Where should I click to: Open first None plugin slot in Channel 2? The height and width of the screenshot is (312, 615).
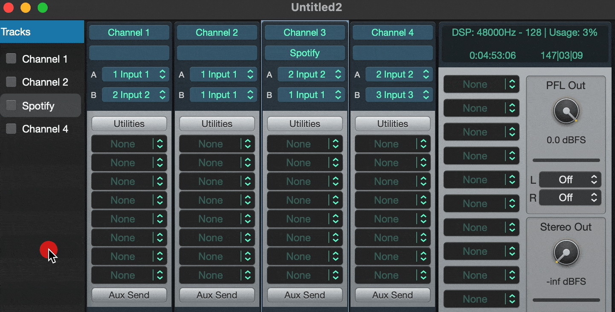[x=217, y=144]
